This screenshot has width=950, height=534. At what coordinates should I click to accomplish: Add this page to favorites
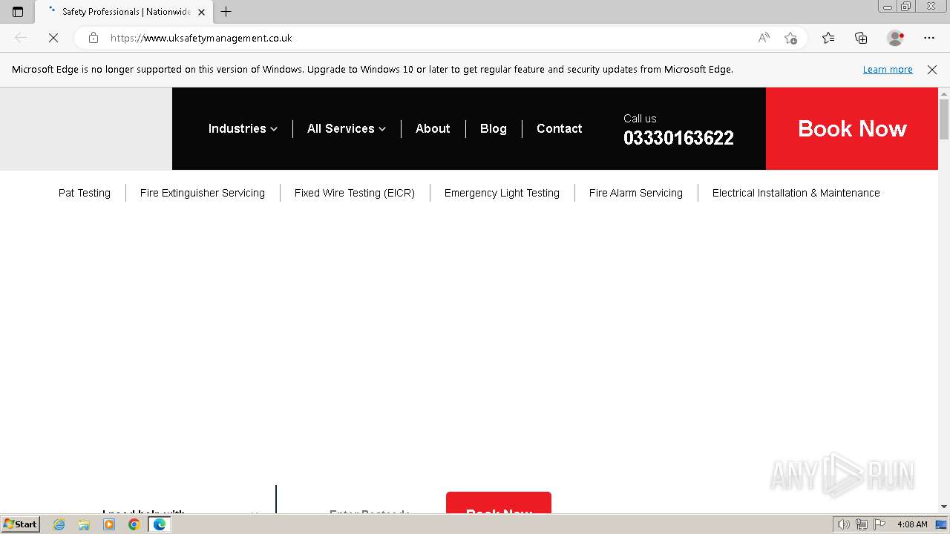click(790, 38)
